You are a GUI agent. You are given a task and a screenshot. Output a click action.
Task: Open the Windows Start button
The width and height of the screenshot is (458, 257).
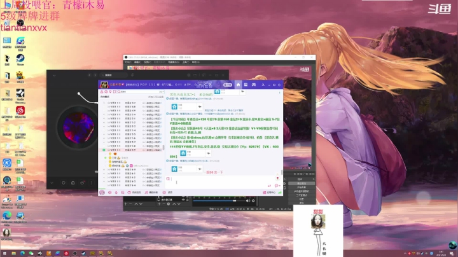4,253
